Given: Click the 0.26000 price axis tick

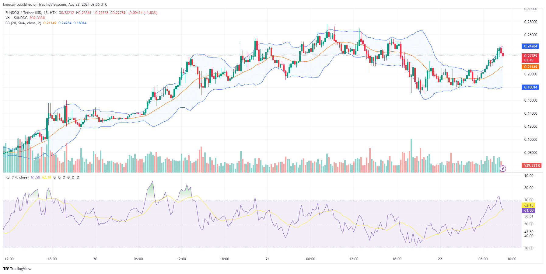Looking at the screenshot, I should click(530, 35).
